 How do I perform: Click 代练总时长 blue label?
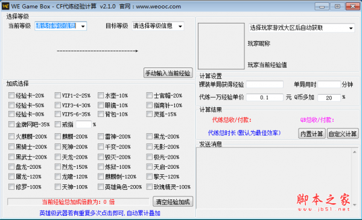pos(244,133)
